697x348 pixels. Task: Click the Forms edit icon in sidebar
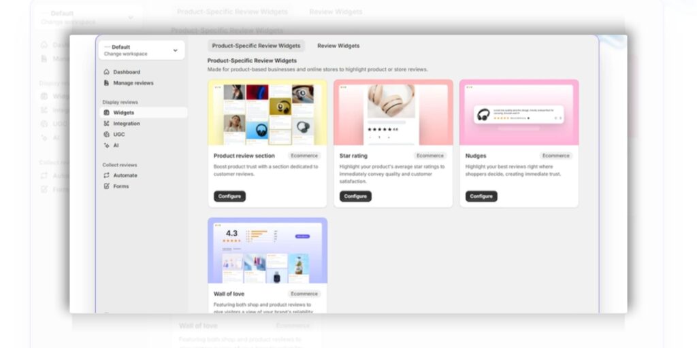[106, 186]
